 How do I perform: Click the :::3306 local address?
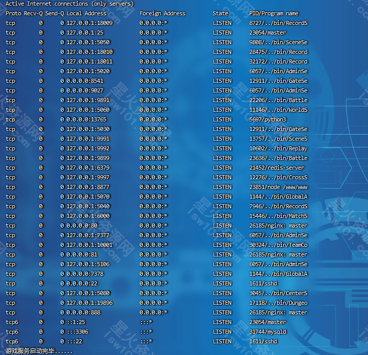[78, 332]
